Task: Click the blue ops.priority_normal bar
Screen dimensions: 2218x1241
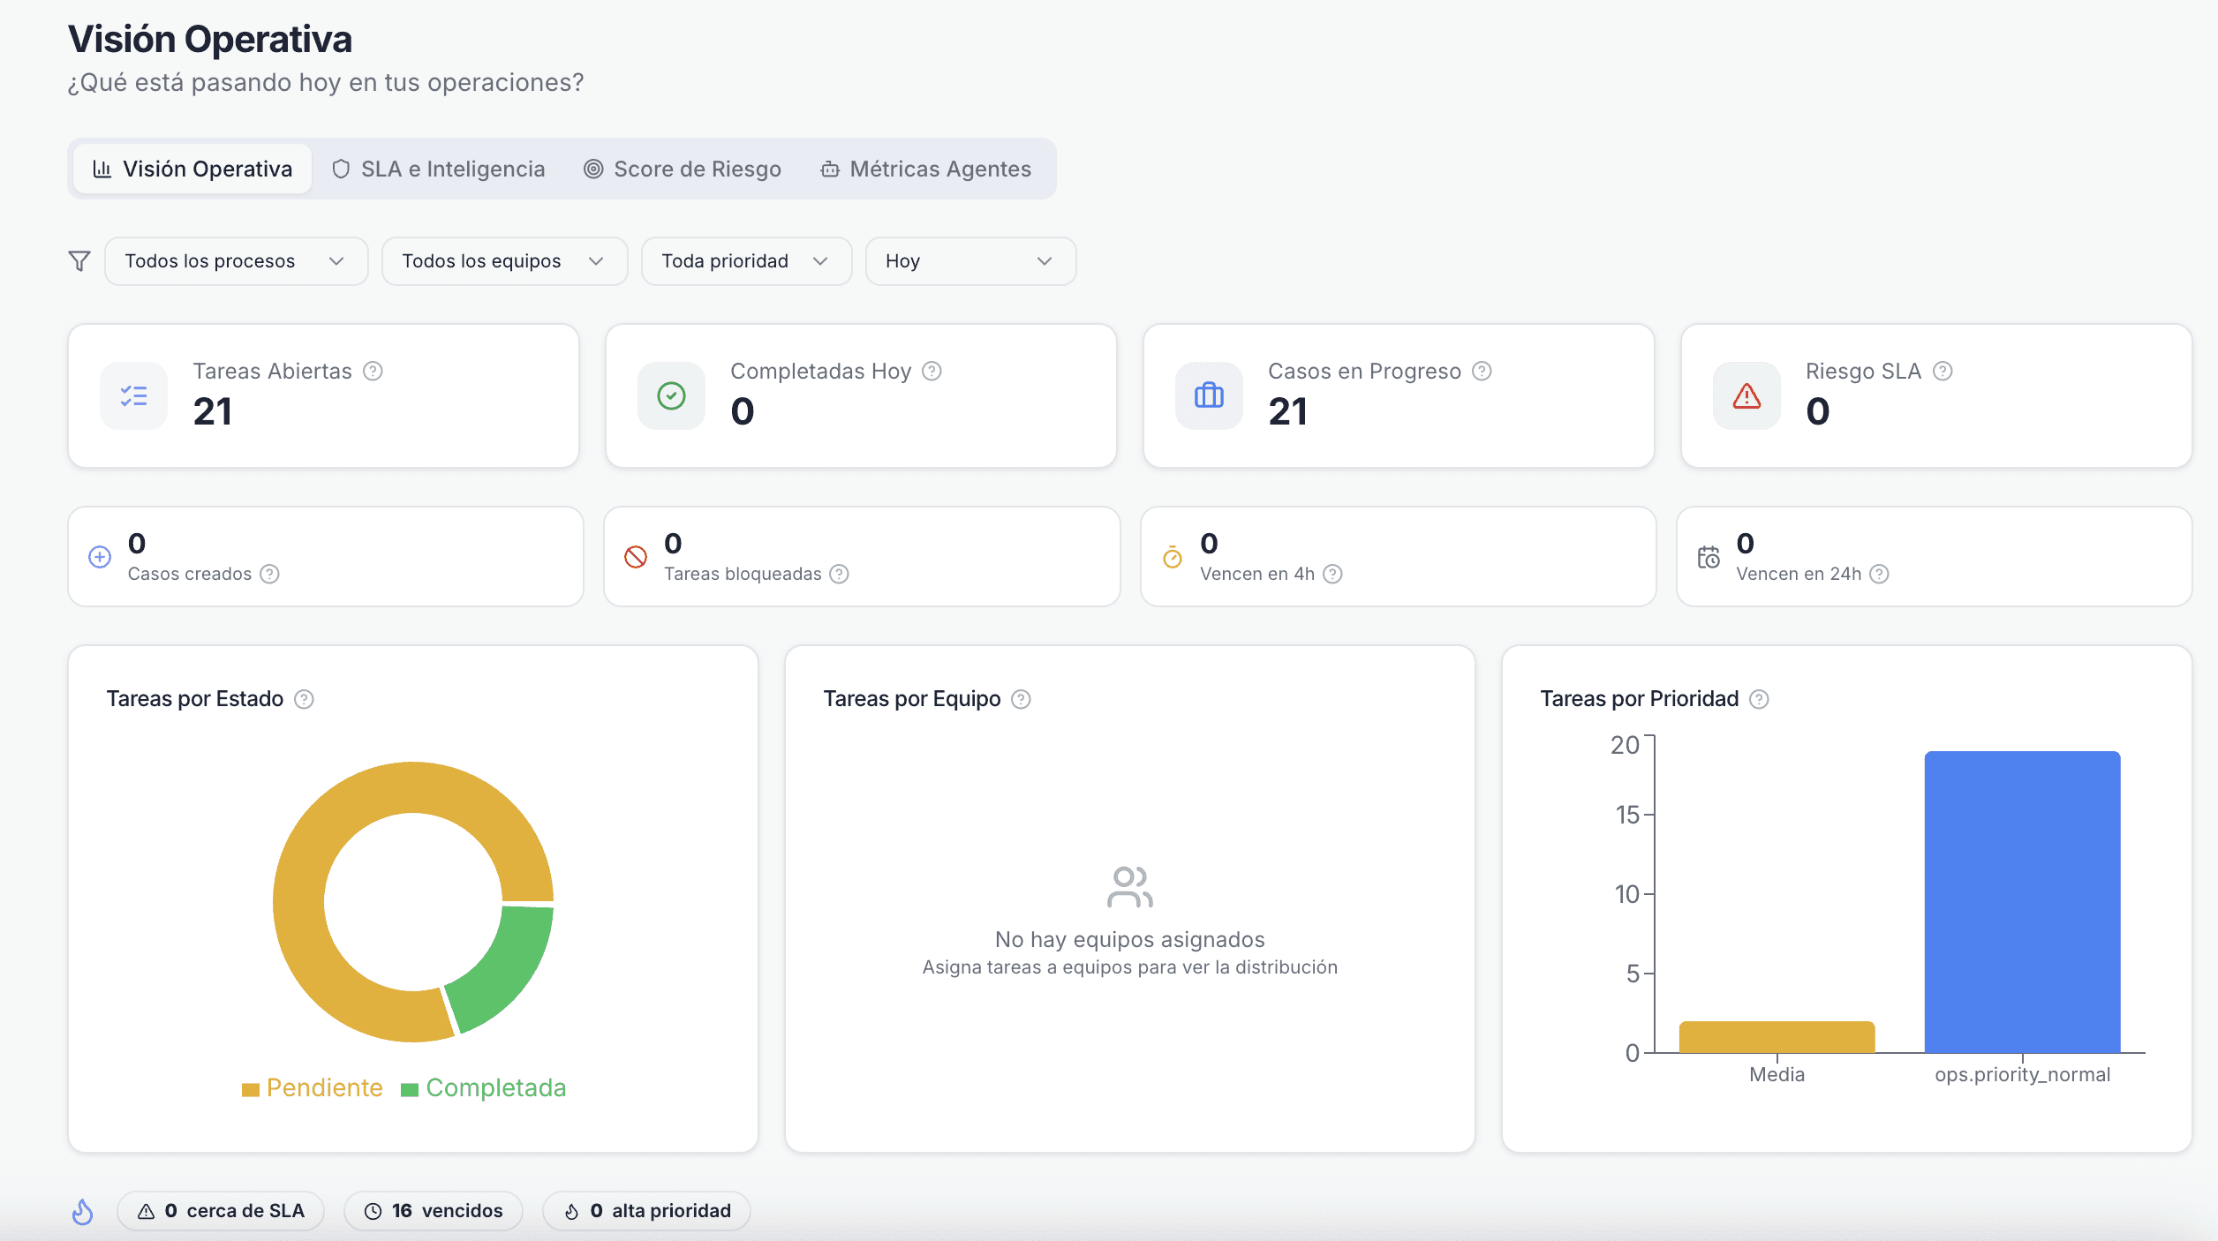Action: [x=2022, y=902]
